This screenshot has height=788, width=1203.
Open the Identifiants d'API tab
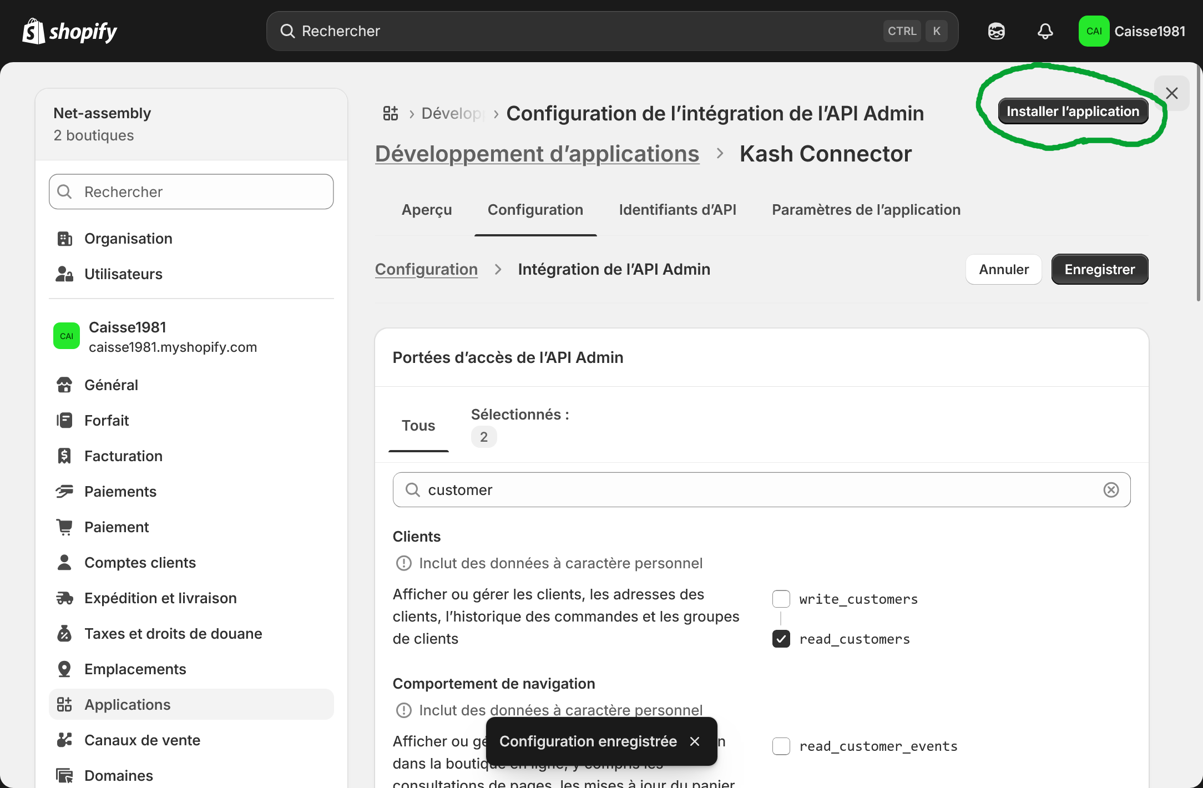tap(677, 210)
